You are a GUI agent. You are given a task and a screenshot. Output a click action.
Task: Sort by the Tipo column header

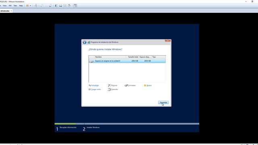pyautogui.click(x=158, y=57)
